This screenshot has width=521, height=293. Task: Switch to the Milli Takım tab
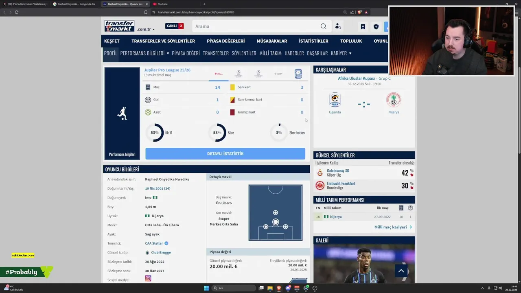270,53
